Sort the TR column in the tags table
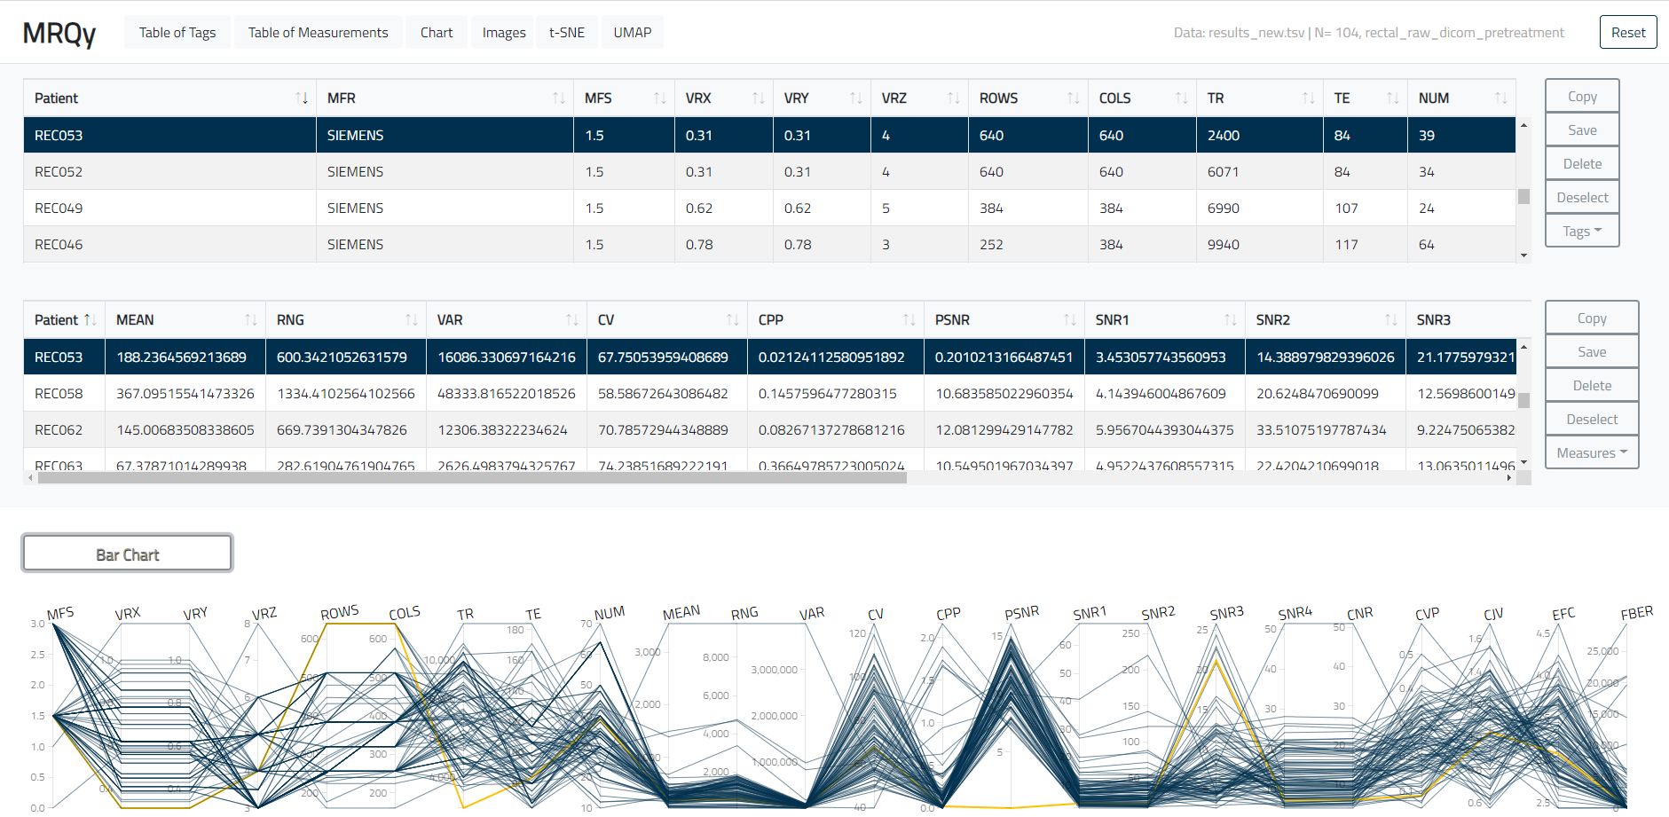This screenshot has height=817, width=1669. tap(1307, 98)
